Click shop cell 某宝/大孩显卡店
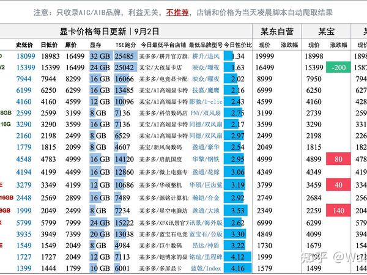Screen dimensions: 367x275 pos(160,68)
